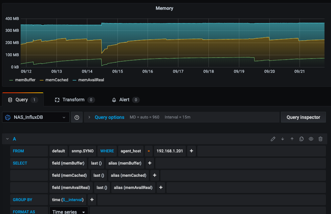
Task: Click alias (memCached) segment
Action: coord(129,175)
